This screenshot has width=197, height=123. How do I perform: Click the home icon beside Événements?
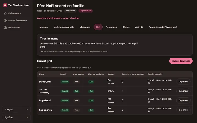[x=5, y=13]
